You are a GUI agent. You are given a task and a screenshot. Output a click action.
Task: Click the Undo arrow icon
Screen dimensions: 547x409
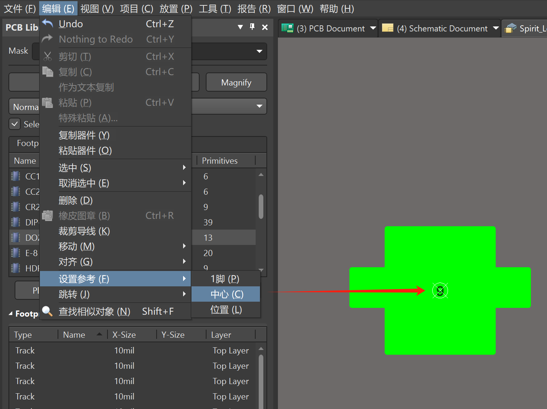pyautogui.click(x=48, y=24)
